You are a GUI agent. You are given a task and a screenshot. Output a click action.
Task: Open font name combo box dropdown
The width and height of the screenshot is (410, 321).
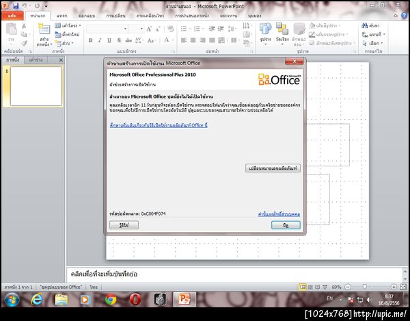(x=125, y=29)
